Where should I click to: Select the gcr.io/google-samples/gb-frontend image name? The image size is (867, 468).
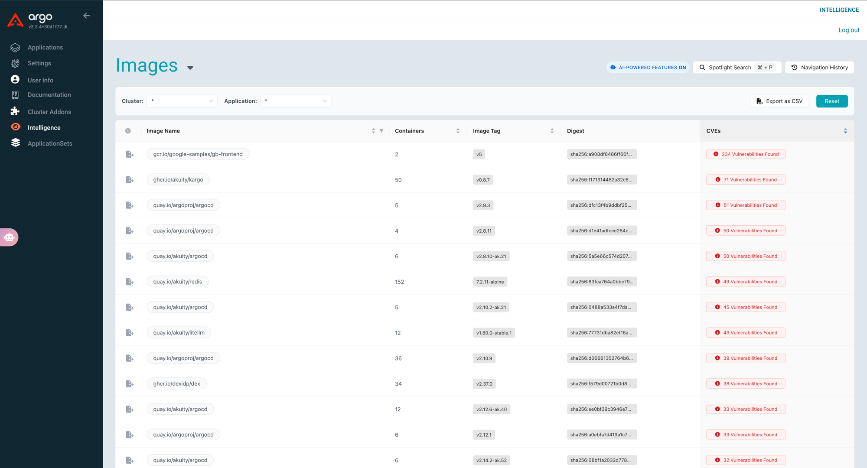pyautogui.click(x=198, y=154)
